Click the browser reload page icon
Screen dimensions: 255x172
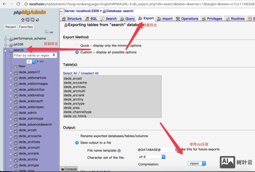point(19,4)
